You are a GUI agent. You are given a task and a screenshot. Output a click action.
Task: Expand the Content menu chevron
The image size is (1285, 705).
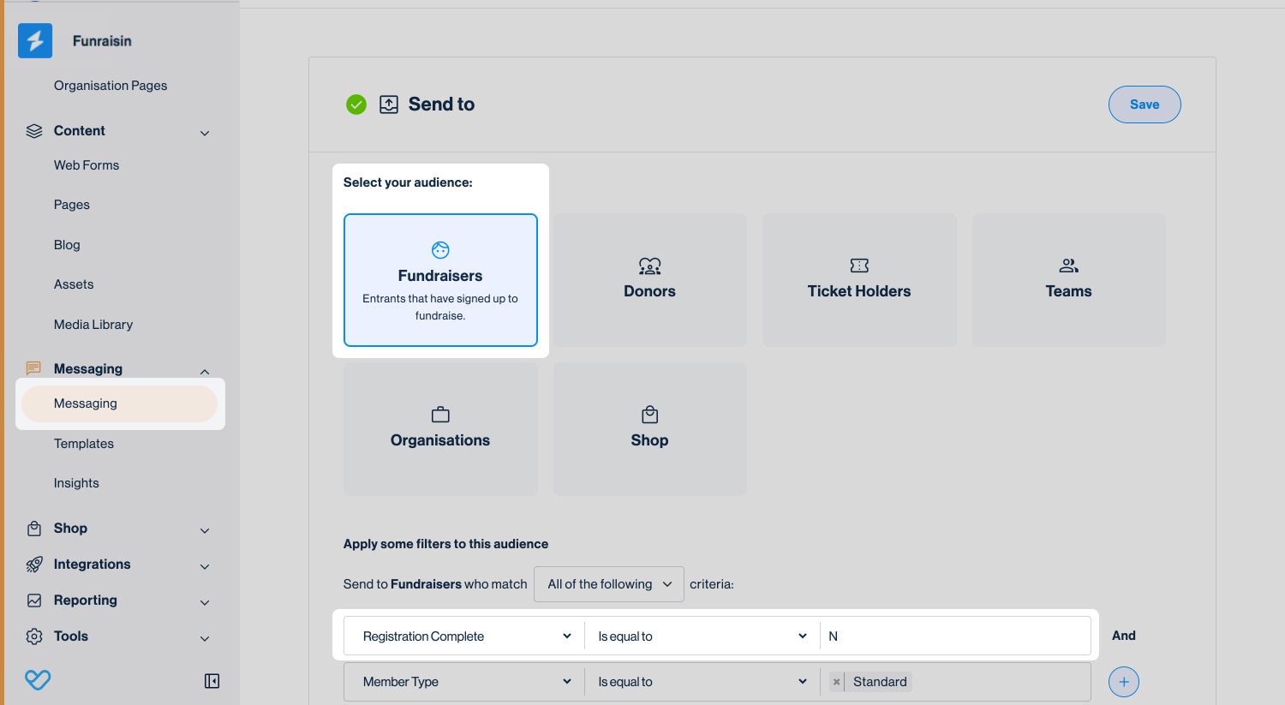point(205,133)
